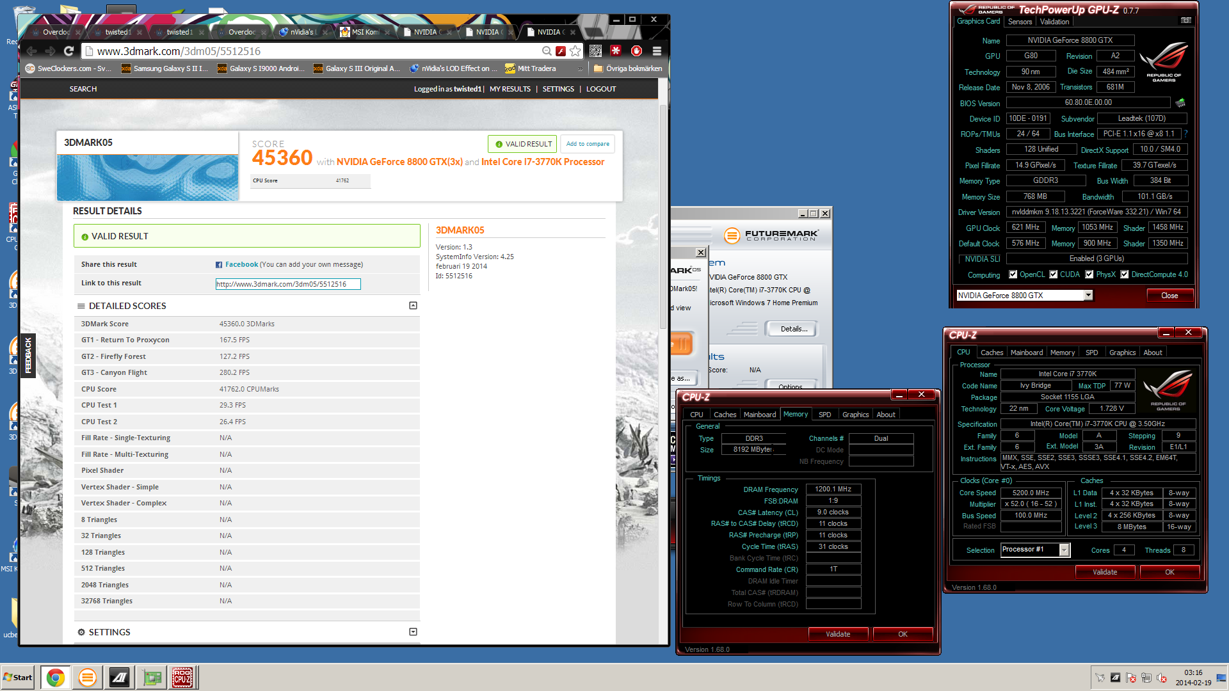Reload the 3dmark page in Chrome
Image resolution: width=1229 pixels, height=691 pixels.
coord(69,51)
